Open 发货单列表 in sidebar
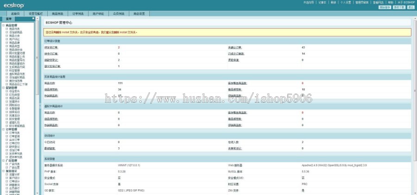This screenshot has width=417, height=195. [x=16, y=153]
